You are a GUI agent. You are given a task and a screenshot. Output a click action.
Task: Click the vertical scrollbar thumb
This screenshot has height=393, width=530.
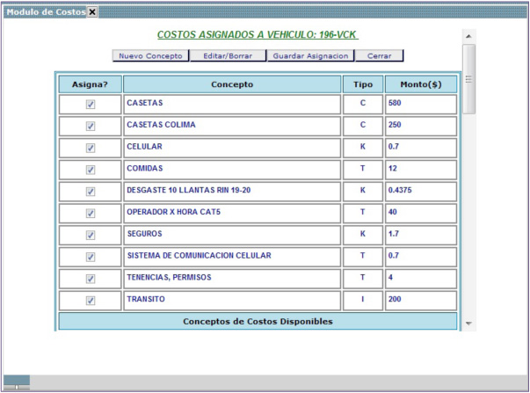pyautogui.click(x=468, y=79)
